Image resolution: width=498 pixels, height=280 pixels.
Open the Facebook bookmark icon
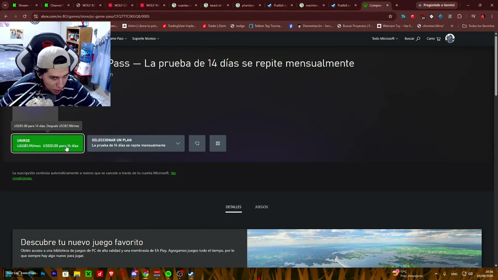point(291,26)
